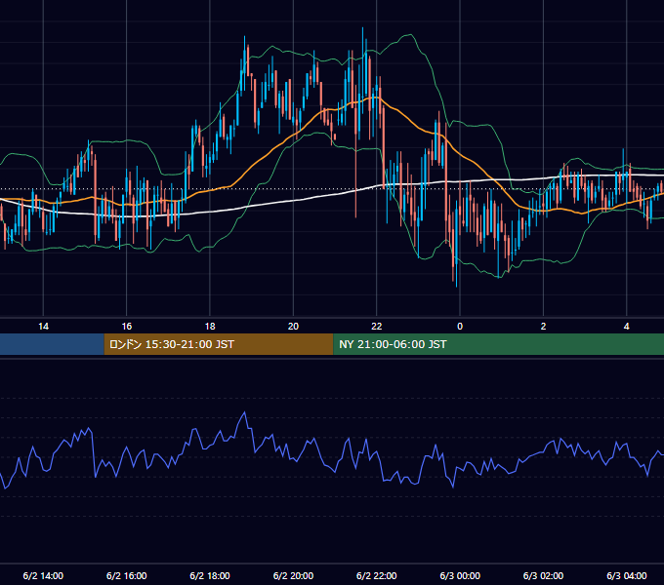Click the 20 hour axis label
Viewport: 664px width, 585px height.
(x=293, y=327)
